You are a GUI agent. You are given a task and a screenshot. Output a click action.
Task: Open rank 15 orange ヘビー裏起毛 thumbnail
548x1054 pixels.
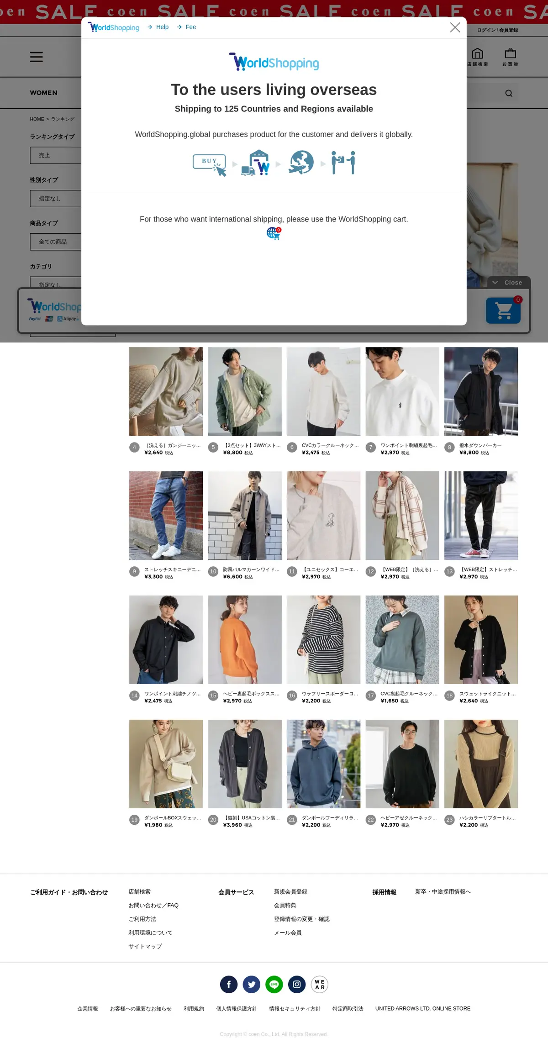coord(245,640)
